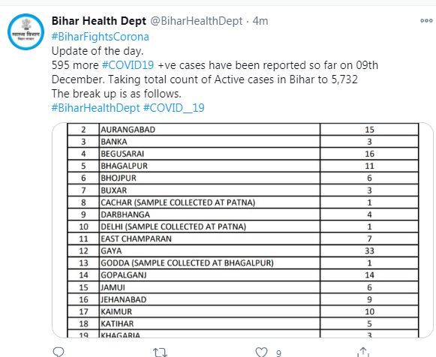Viewport: 436px width, 357px height.
Task: Click the @BiharHealthDept handle
Action: point(197,21)
